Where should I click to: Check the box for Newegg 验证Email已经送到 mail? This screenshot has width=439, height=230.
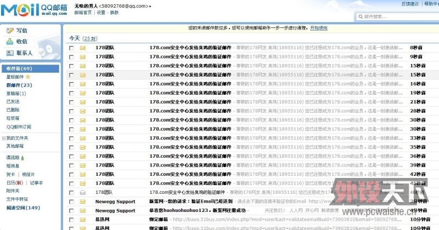(71, 202)
